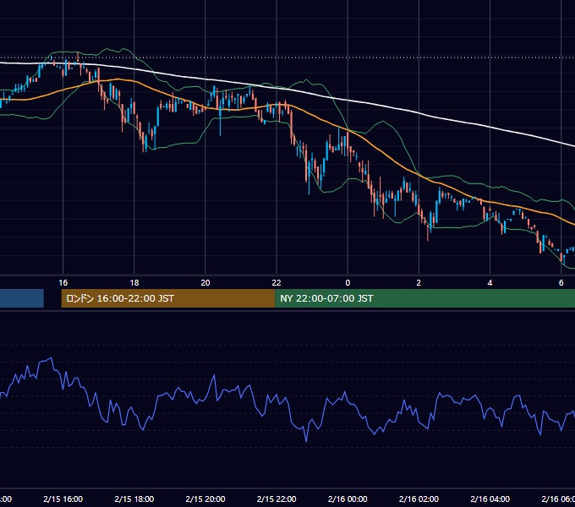Click the 2/15 18:00 time label

coord(134,499)
